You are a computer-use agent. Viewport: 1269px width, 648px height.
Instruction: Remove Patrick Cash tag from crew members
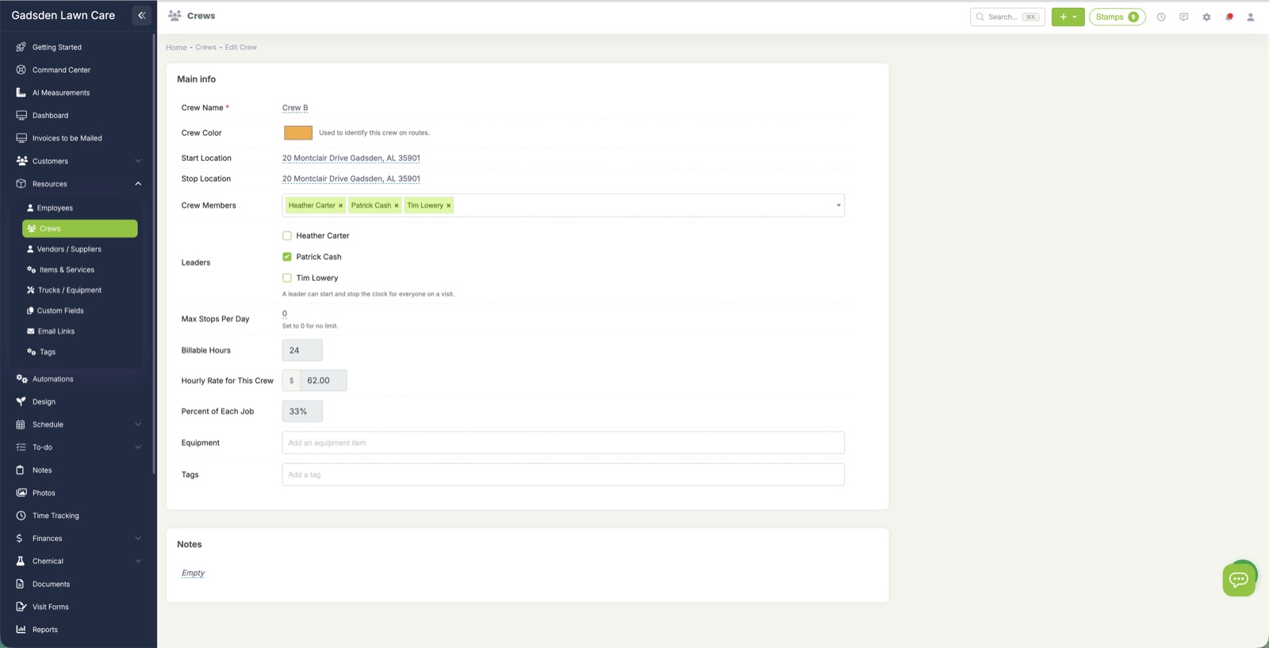coord(397,205)
